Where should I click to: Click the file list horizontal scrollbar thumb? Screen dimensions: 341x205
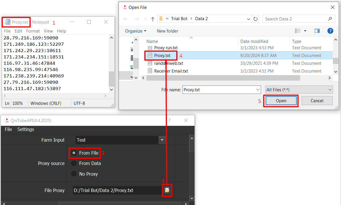[x=223, y=78]
